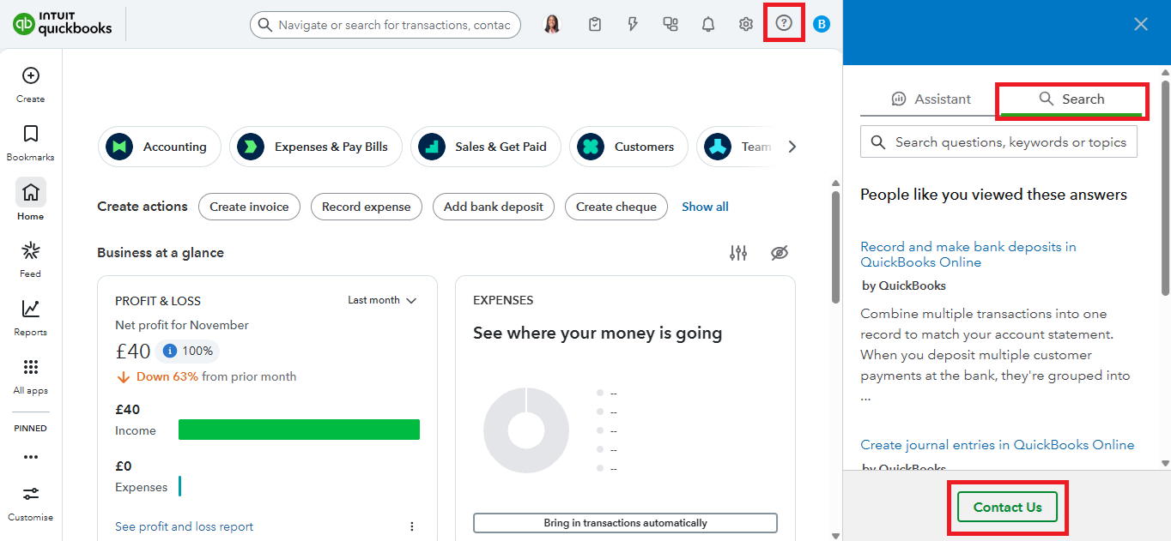This screenshot has height=541, width=1171.
Task: Open the clipboard tasks icon
Action: click(595, 24)
